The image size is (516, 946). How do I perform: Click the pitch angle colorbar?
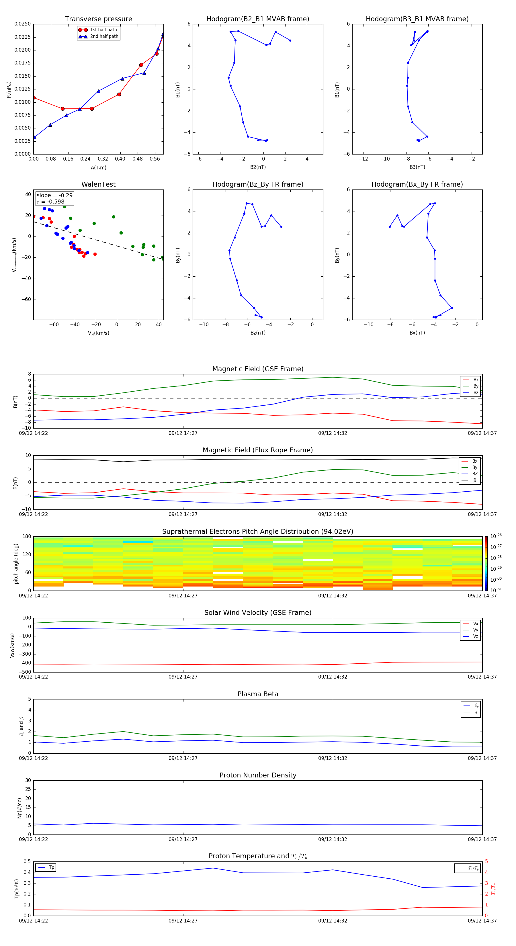pos(486,564)
